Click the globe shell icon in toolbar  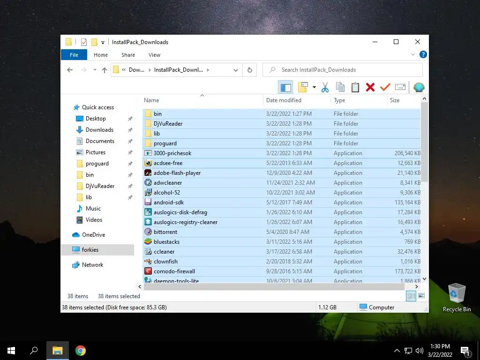pyautogui.click(x=419, y=88)
